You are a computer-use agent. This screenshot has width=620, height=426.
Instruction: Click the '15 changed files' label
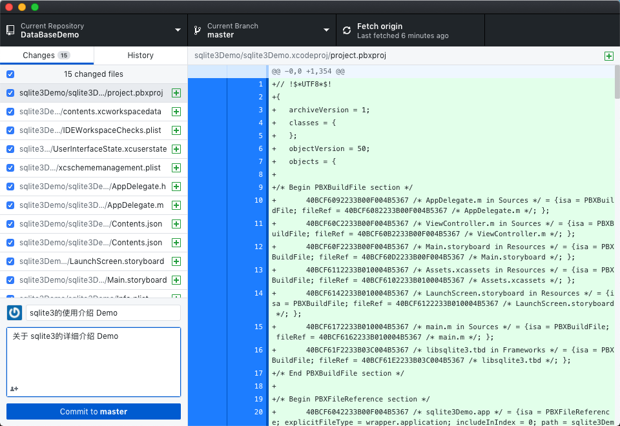[93, 74]
